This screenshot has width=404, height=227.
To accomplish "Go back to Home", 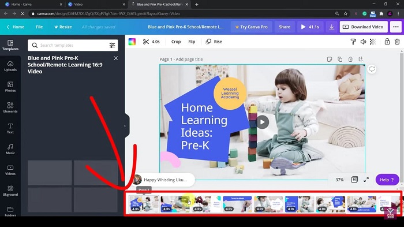I will pyautogui.click(x=16, y=27).
